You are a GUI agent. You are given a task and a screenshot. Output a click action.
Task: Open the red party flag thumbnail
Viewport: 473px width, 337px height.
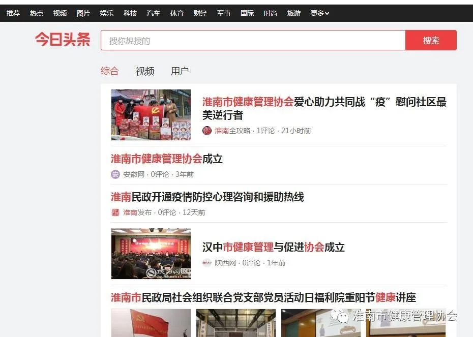(151, 323)
